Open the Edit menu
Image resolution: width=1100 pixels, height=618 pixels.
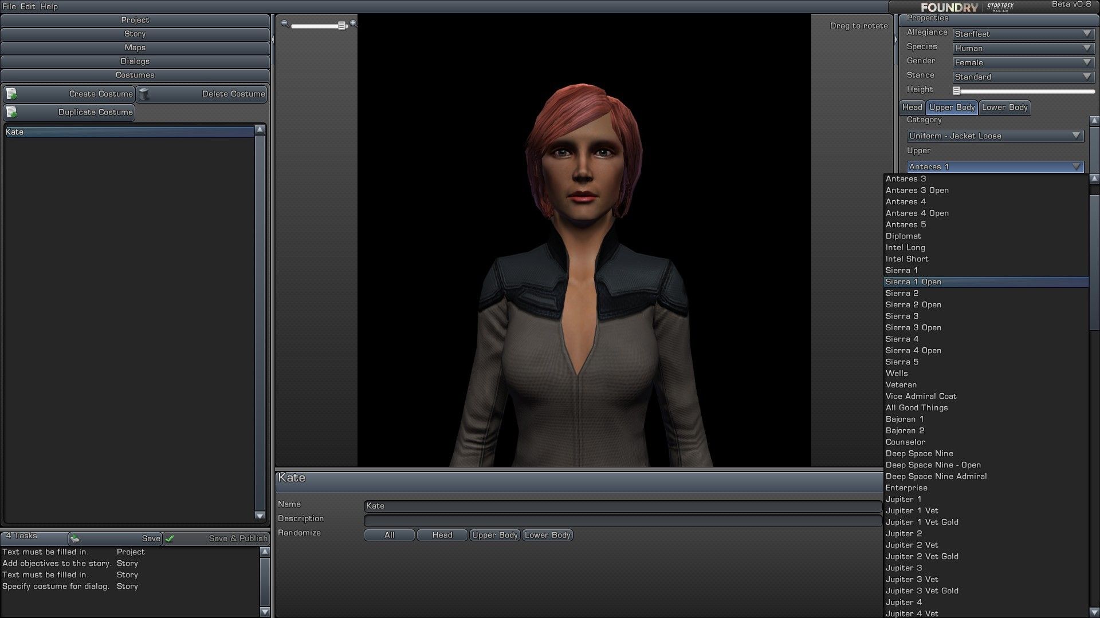[x=28, y=6]
